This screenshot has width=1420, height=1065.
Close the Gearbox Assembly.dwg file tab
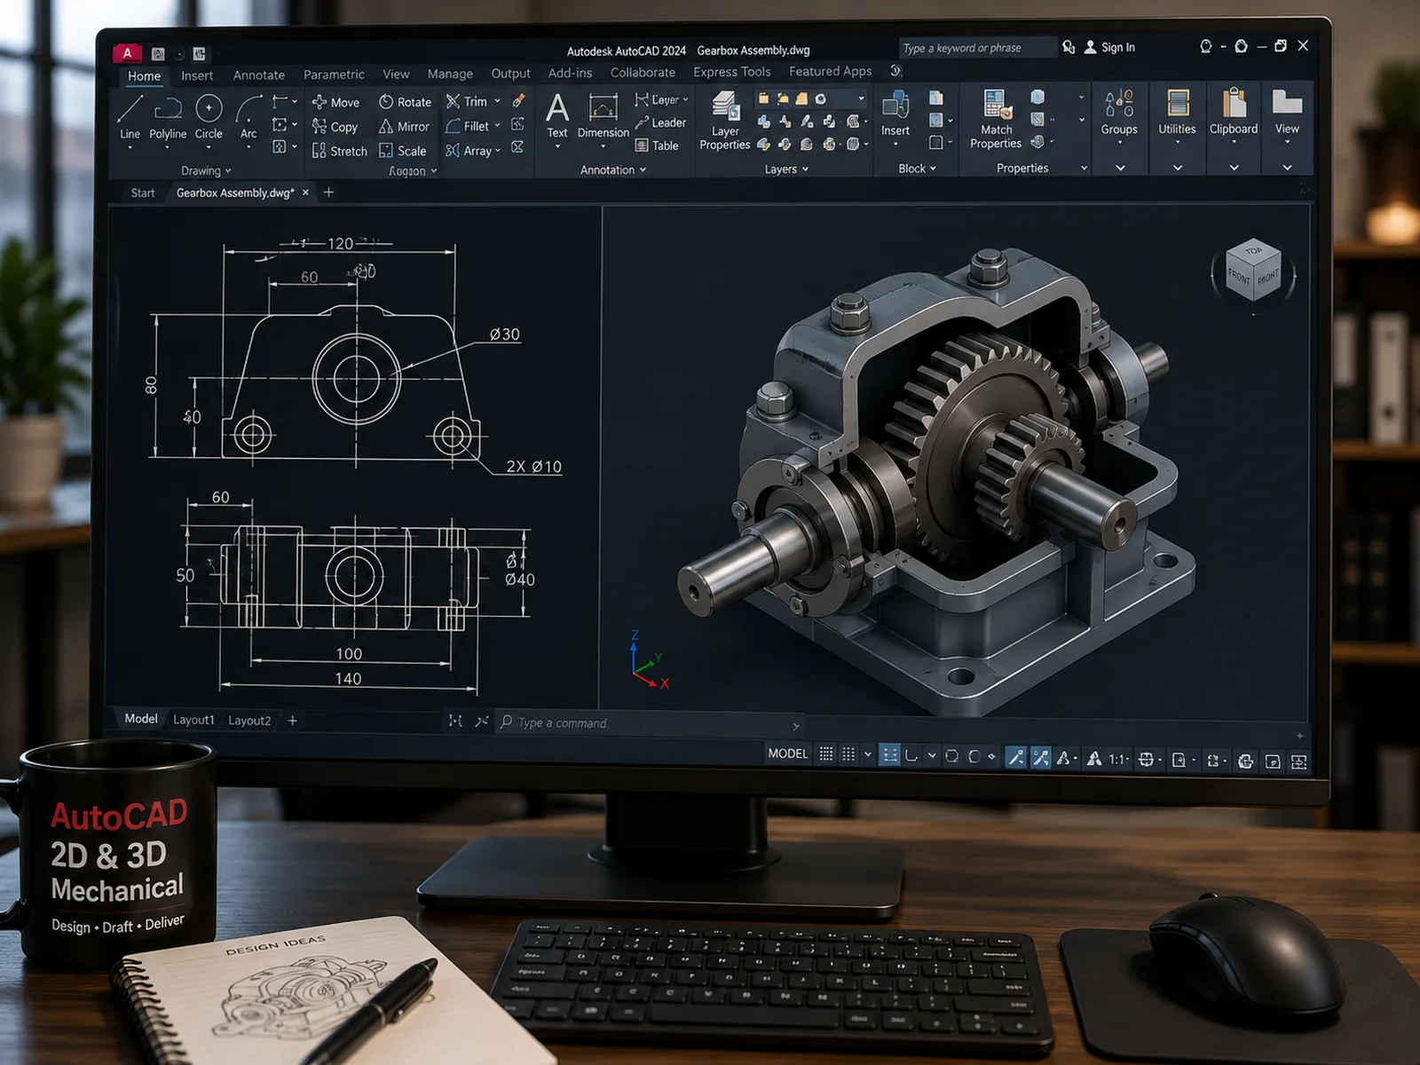point(305,192)
